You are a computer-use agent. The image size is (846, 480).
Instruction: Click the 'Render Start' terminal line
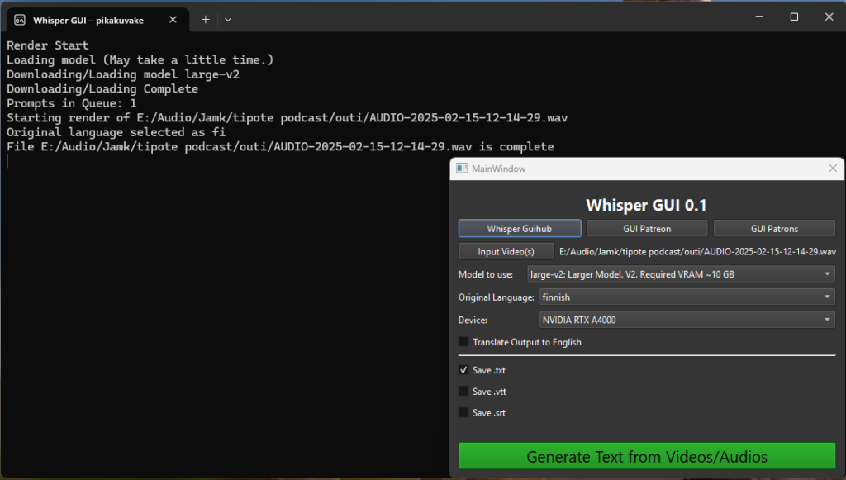tap(47, 45)
